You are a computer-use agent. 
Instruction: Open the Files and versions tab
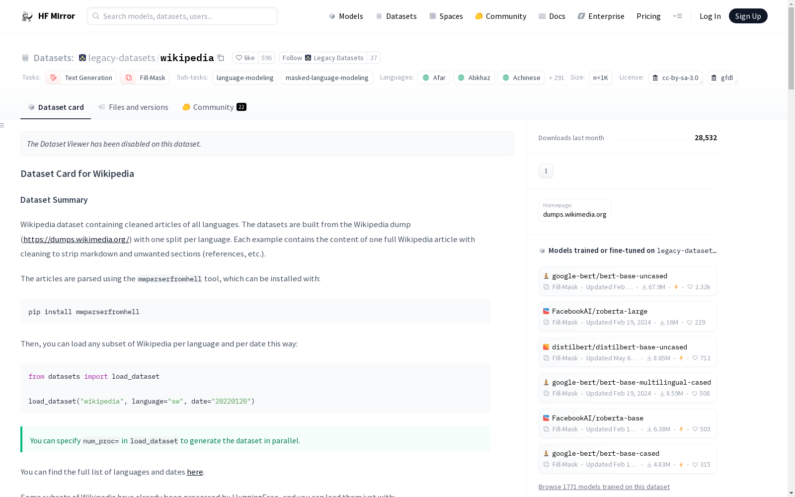point(133,107)
